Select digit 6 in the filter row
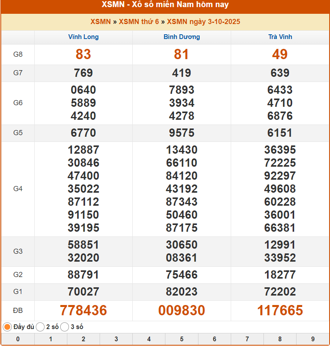Viewport: 330px width, 346px height. pyautogui.click(x=214, y=339)
